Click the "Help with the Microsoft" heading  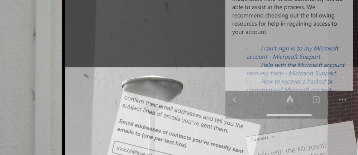[x=291, y=150]
